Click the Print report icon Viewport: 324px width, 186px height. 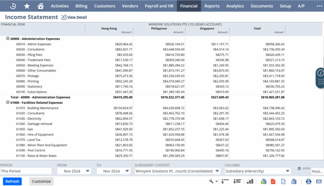coord(308,181)
